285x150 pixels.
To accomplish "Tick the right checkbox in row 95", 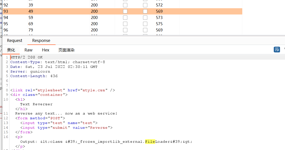I will (x=145, y=24).
